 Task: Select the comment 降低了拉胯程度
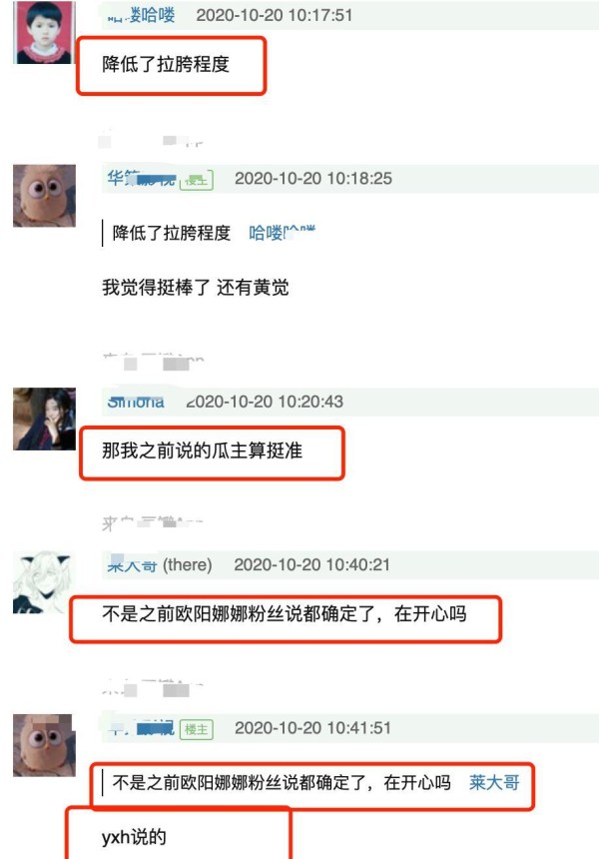[x=166, y=64]
